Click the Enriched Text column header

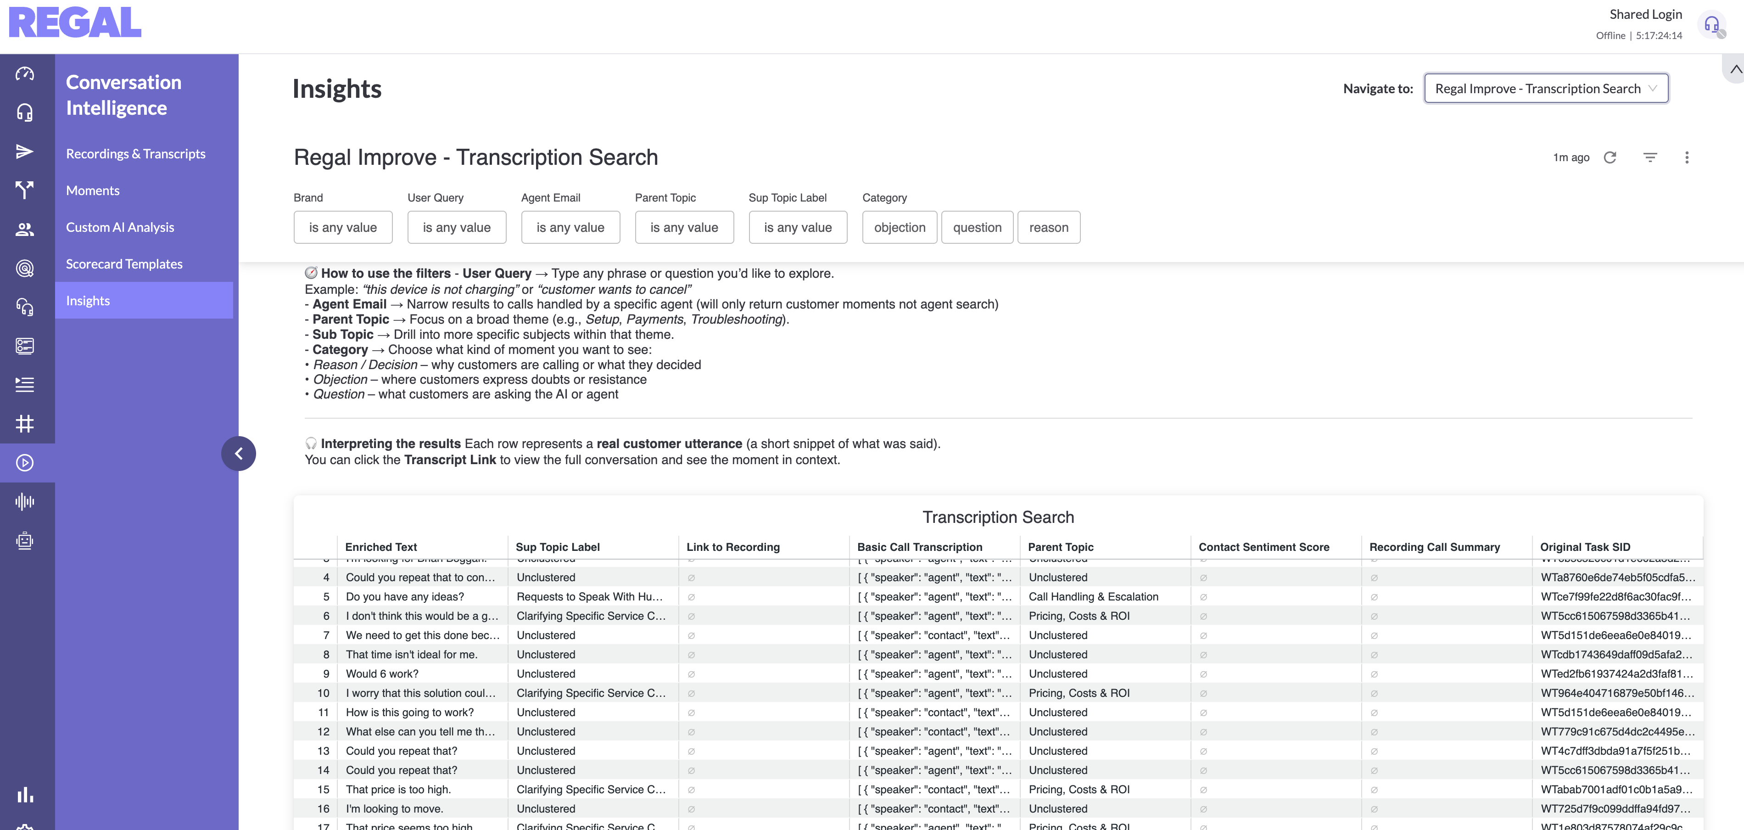coord(381,547)
